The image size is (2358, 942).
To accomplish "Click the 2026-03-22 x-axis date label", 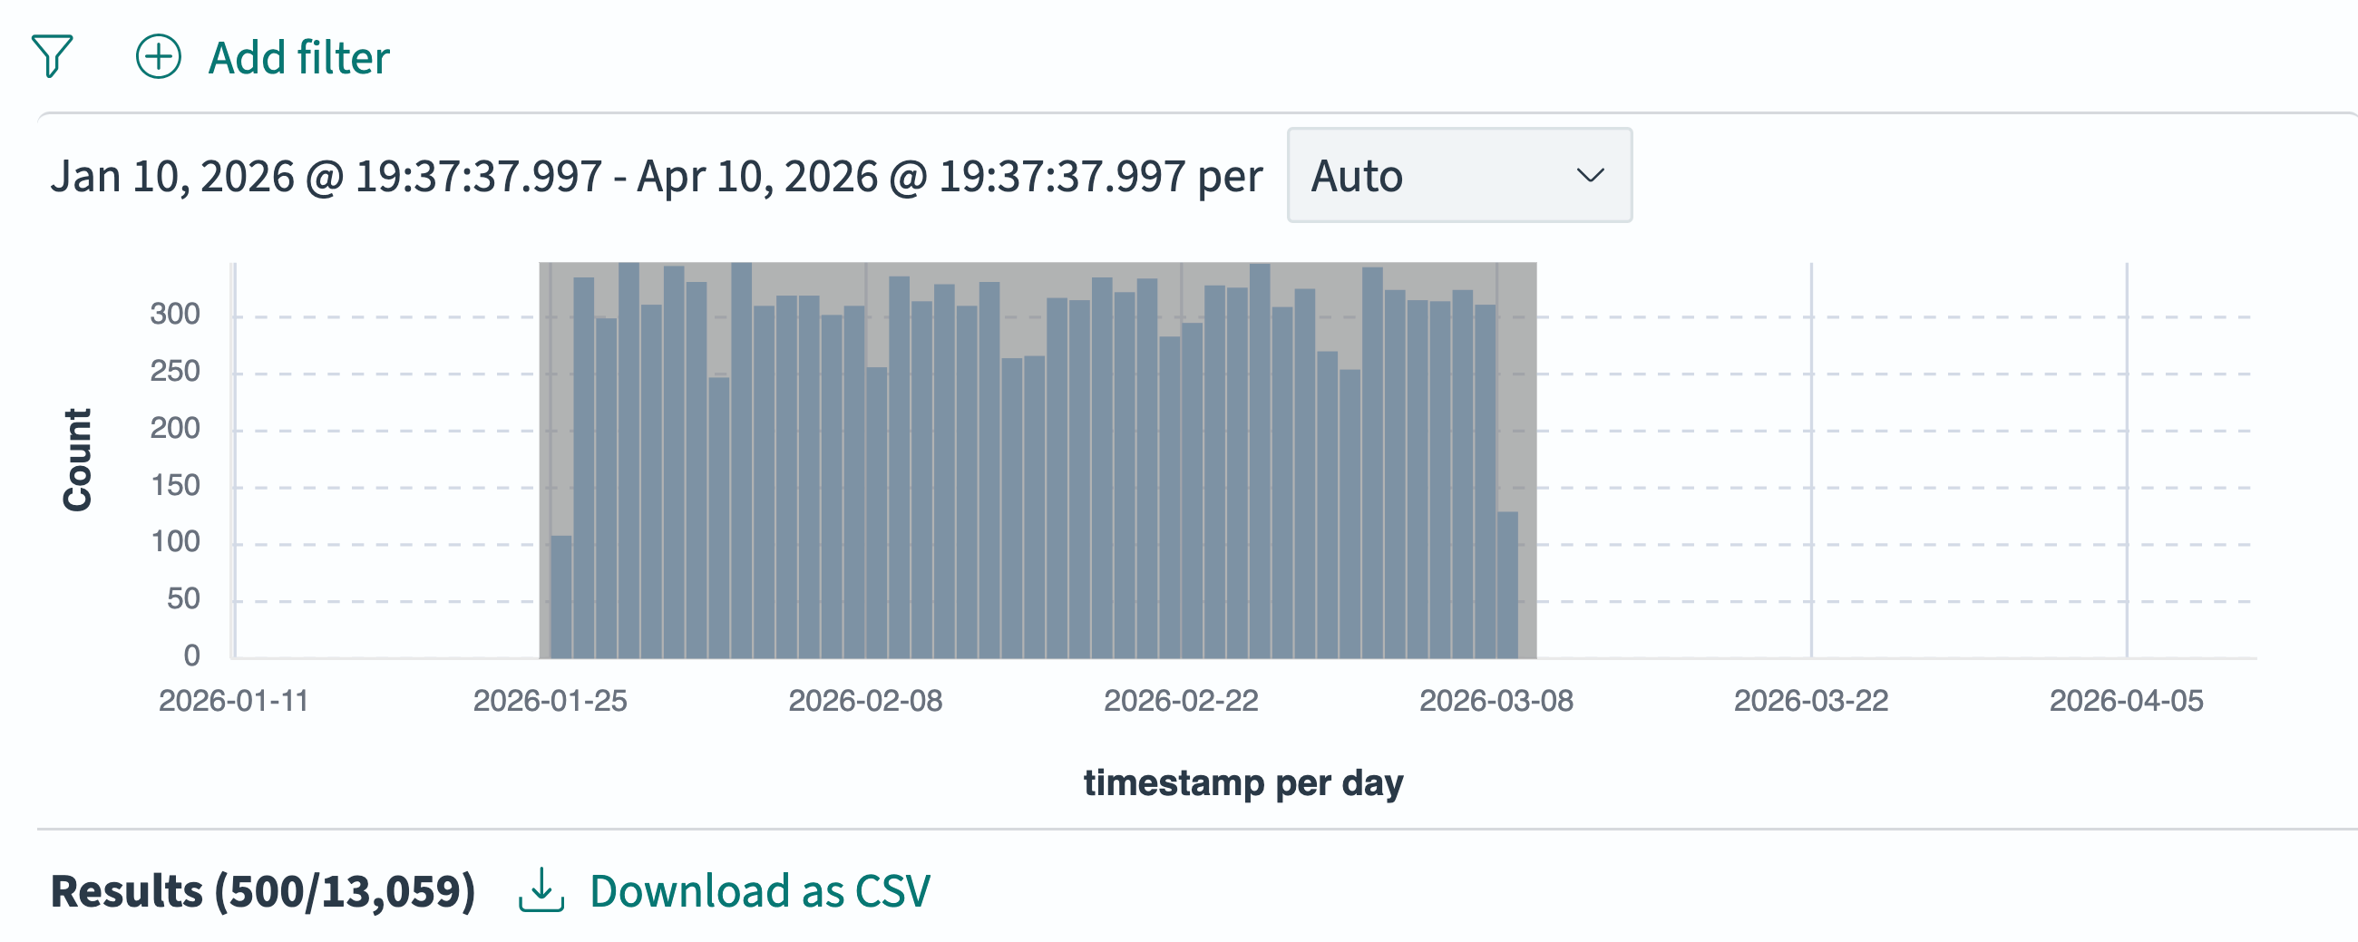I will (1809, 700).
